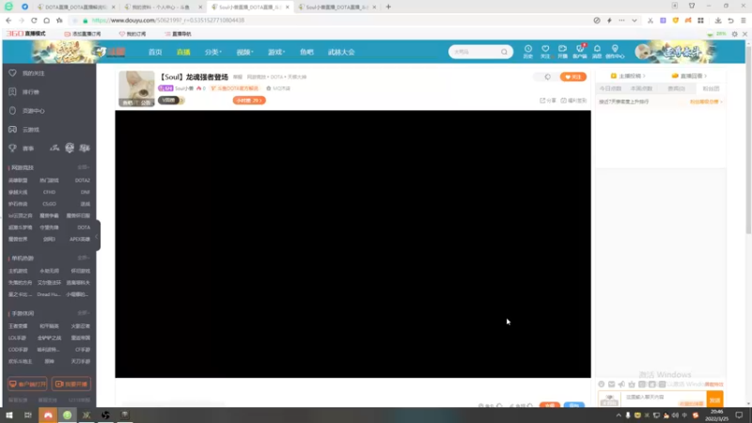Click the settings gear in bookmarks bar

(734, 34)
